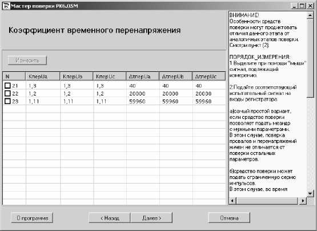Select the КперUa column header
The width and height of the screenshot is (317, 231).
click(x=42, y=76)
